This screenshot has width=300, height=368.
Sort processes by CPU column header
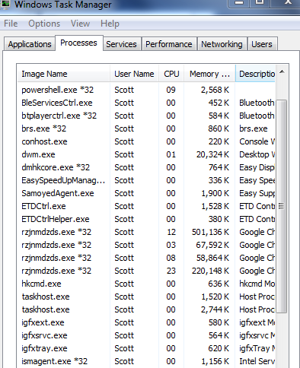click(x=171, y=74)
